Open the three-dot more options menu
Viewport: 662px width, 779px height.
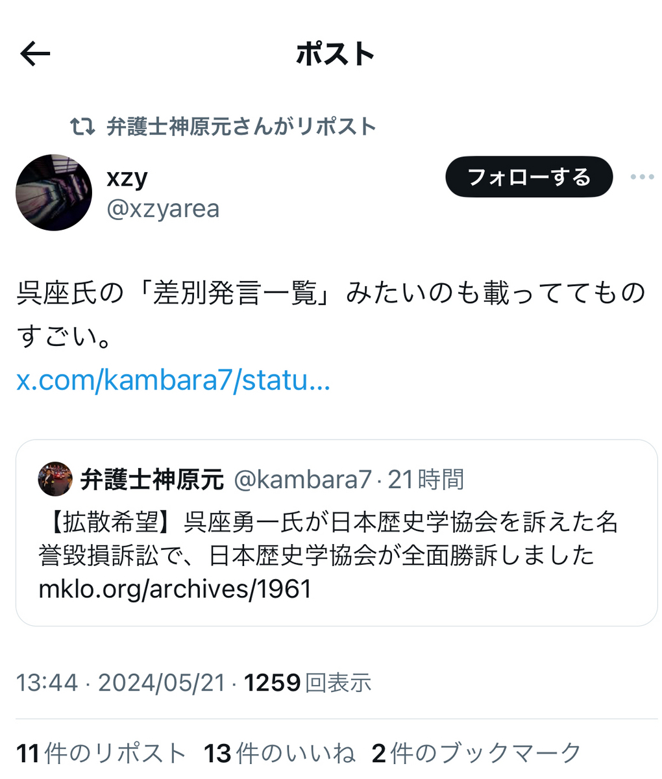pos(642,177)
